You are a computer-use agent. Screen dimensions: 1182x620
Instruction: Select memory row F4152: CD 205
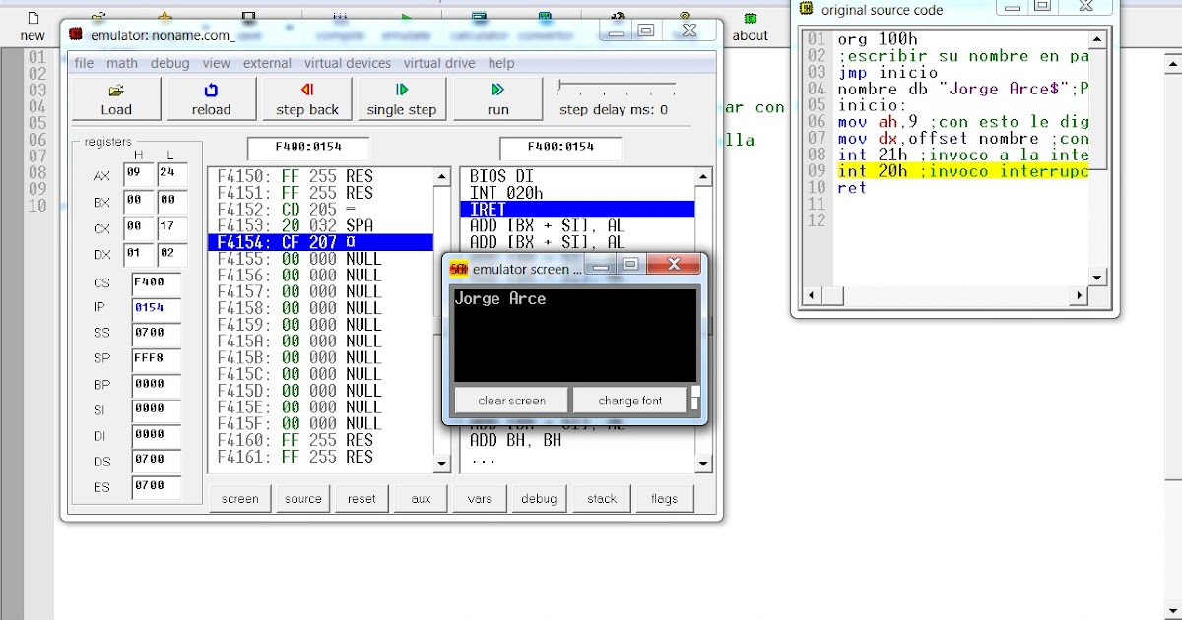coord(321,209)
